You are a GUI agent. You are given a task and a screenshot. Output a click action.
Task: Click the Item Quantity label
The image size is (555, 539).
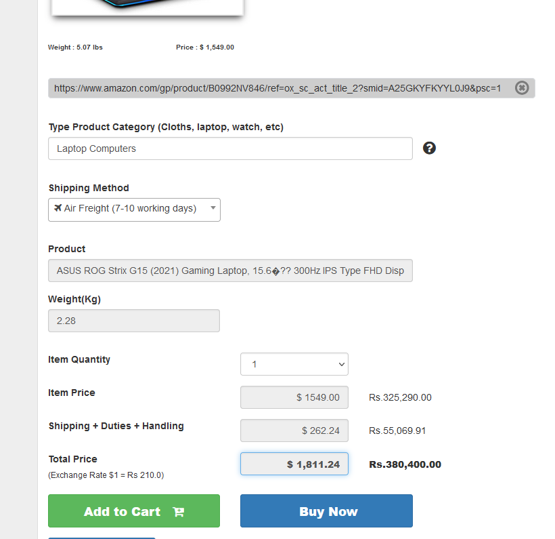tap(79, 359)
